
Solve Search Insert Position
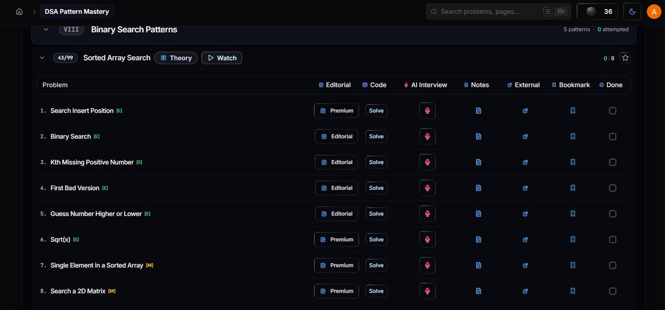point(376,111)
